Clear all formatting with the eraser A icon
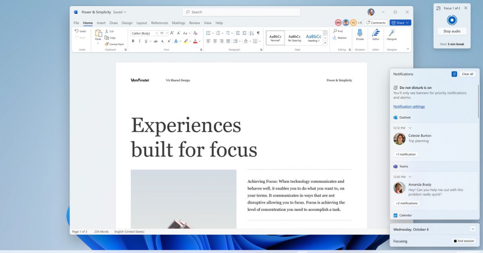483x253 pixels. point(195,33)
